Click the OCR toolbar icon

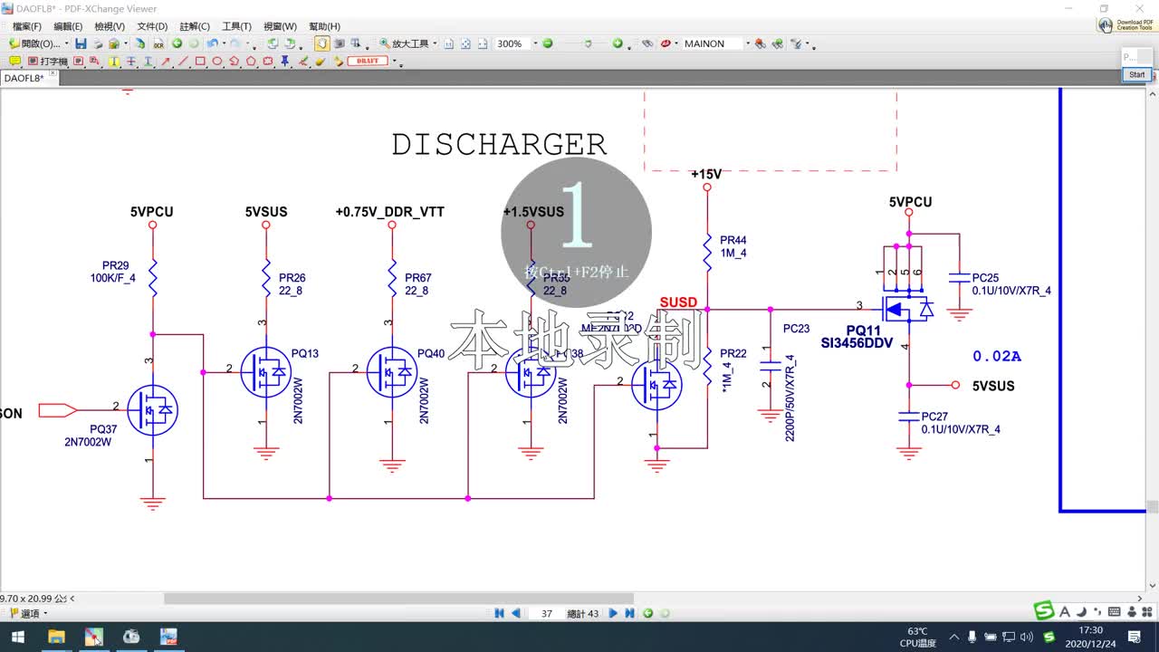158,43
